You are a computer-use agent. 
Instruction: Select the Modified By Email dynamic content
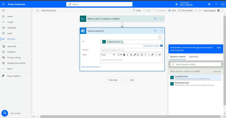coord(196,84)
